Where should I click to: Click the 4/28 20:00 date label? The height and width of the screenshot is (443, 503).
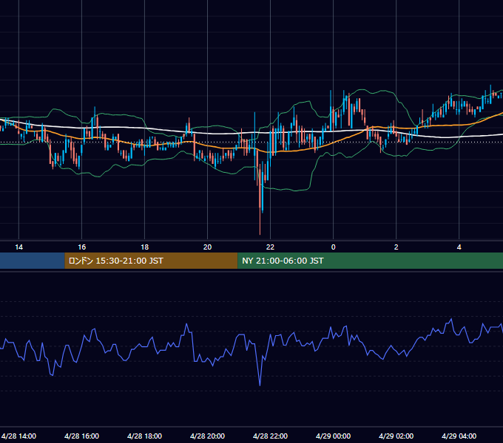207,436
